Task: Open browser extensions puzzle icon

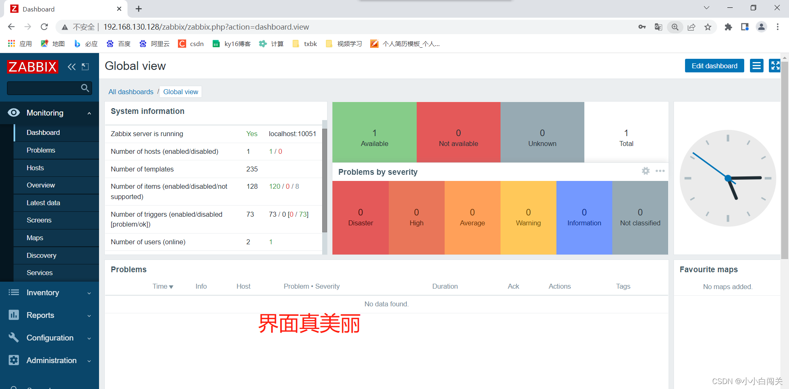Action: tap(728, 27)
